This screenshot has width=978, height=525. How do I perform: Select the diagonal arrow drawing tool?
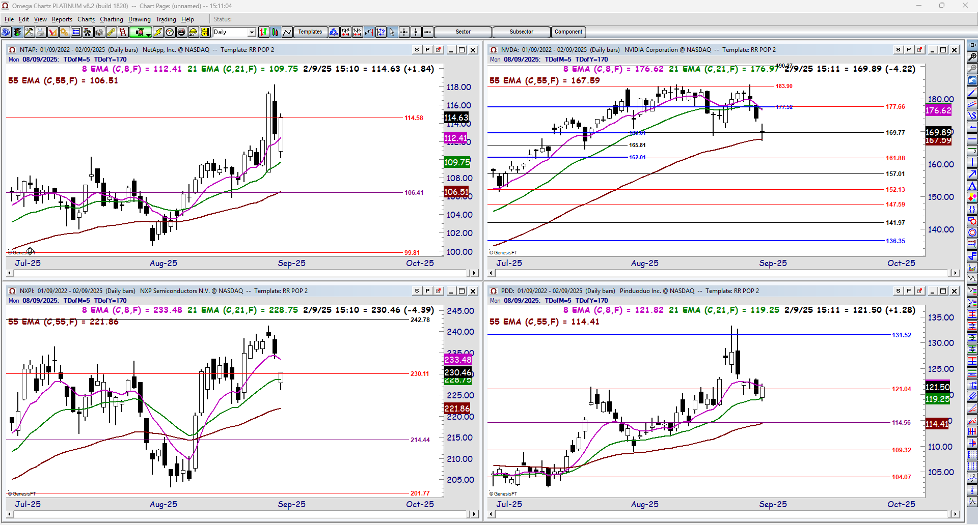click(x=972, y=174)
